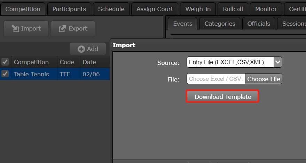Click the Choose File button
The height and width of the screenshot is (163, 306).
pyautogui.click(x=264, y=79)
